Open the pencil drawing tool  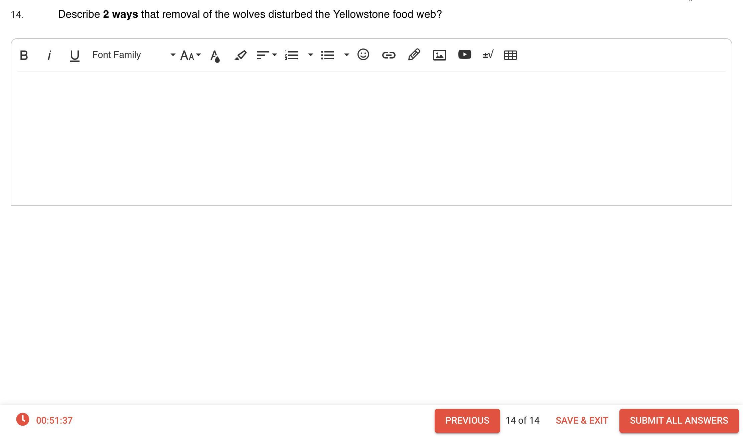(414, 54)
